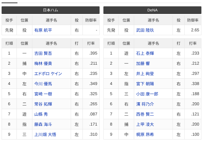The height and width of the screenshot is (143, 203).
Task: Select the 山縣 秀 player link
Action: pos(41,114)
